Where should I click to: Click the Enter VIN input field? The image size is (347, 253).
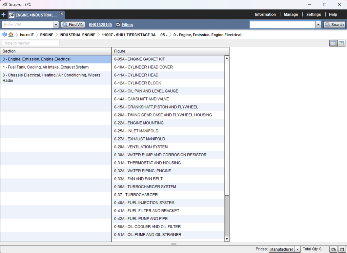pyautogui.click(x=27, y=25)
